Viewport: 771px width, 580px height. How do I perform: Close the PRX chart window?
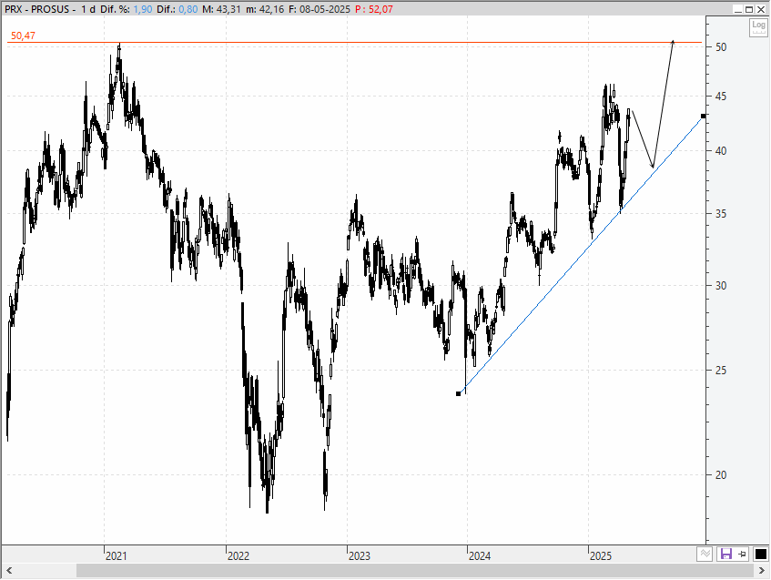[x=761, y=9]
